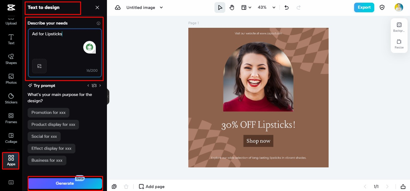Select the pointer selection tool
Screen dimensions: 410x191
tap(220, 7)
